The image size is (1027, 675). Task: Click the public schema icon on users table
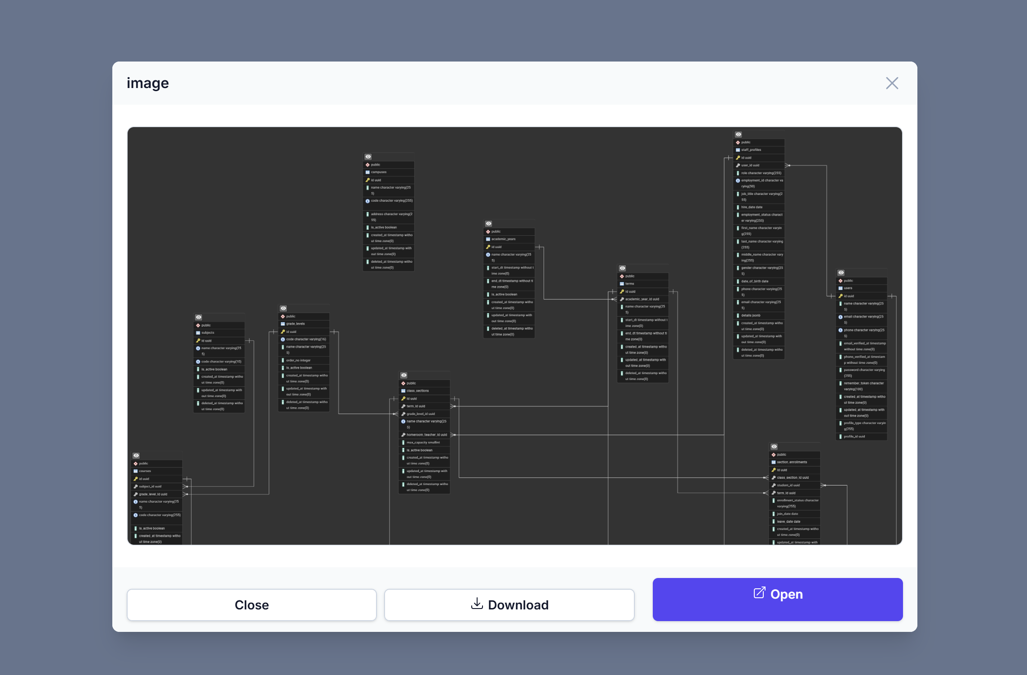pos(841,280)
